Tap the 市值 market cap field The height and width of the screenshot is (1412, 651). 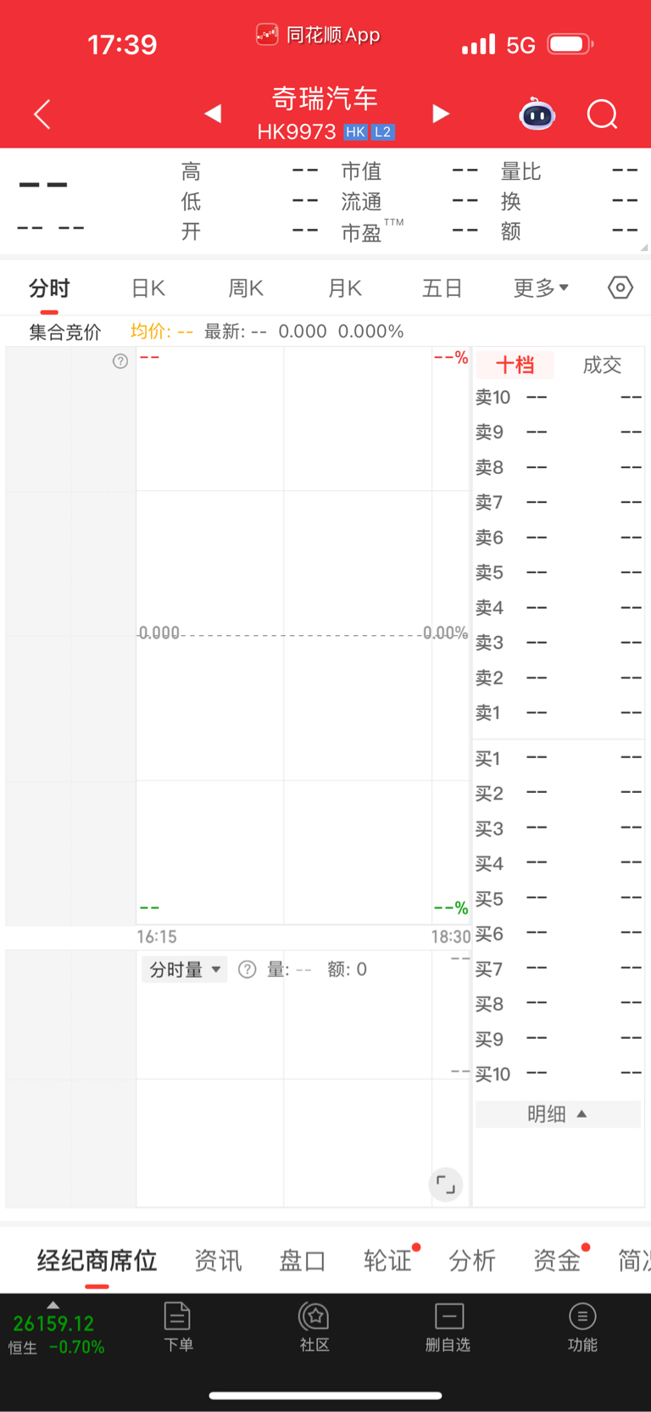[x=409, y=171]
